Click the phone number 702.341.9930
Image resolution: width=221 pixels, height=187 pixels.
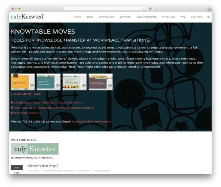point(32,122)
